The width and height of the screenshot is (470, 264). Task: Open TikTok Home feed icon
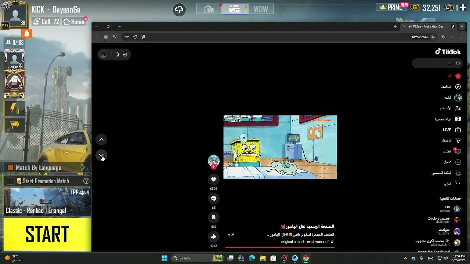click(x=458, y=76)
